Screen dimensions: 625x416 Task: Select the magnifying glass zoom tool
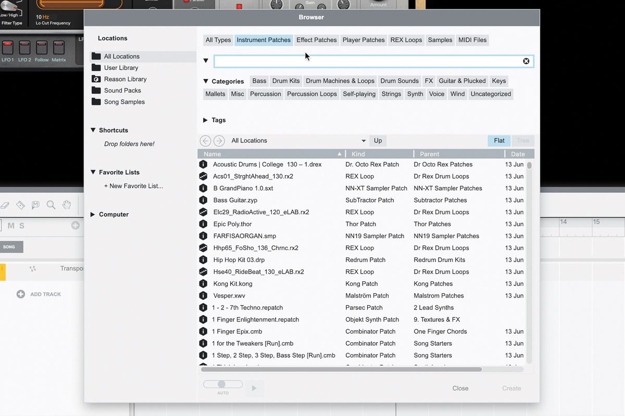click(x=51, y=205)
